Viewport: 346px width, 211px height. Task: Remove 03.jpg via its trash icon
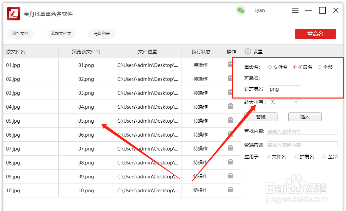point(231,92)
